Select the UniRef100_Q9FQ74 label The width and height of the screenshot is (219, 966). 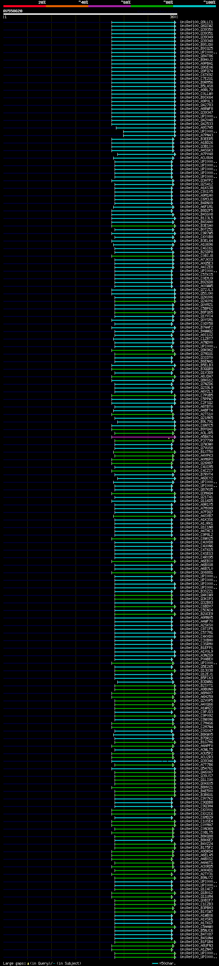point(196,71)
